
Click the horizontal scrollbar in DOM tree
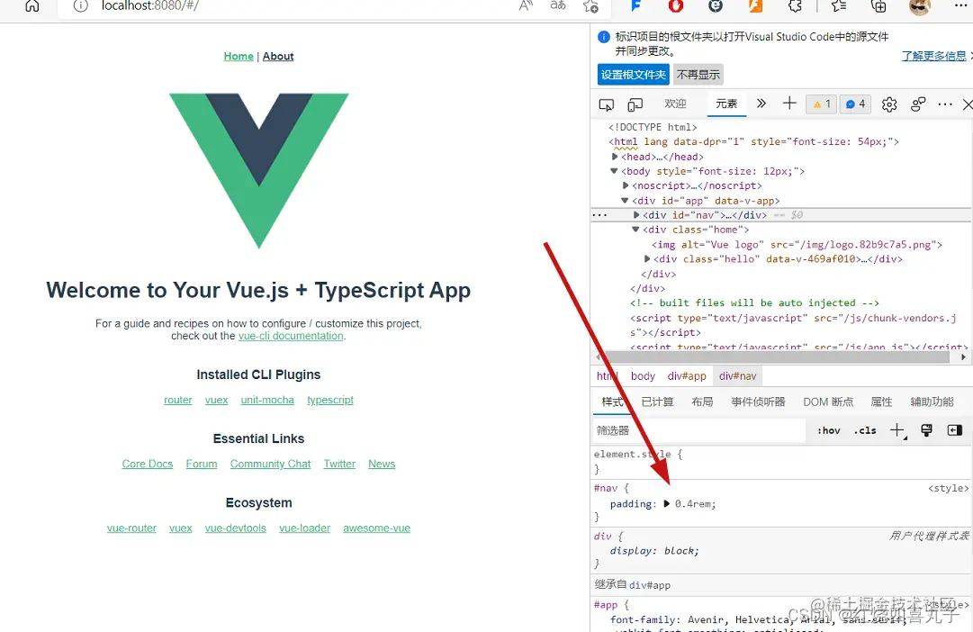776,357
